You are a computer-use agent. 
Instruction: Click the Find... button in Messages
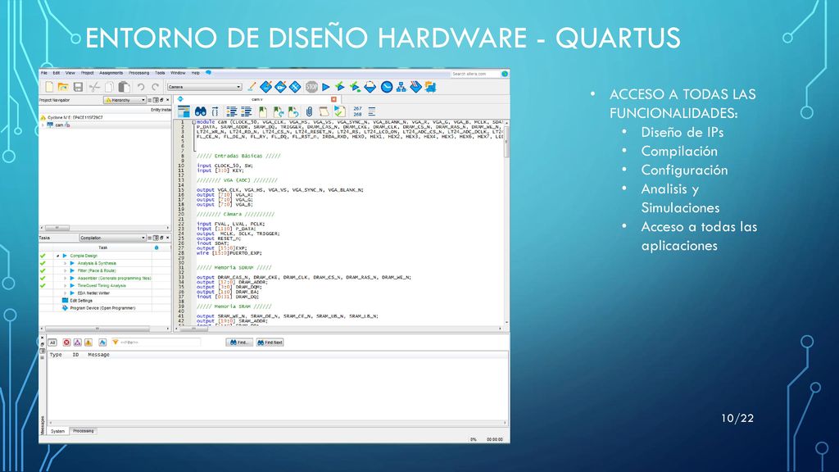click(x=239, y=343)
